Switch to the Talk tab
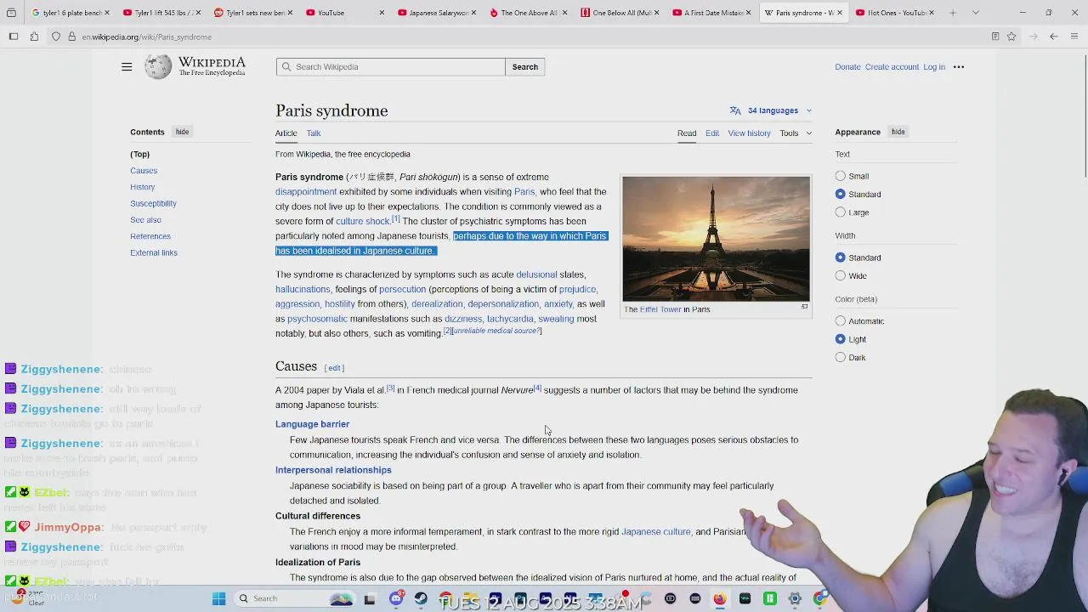 [x=314, y=133]
